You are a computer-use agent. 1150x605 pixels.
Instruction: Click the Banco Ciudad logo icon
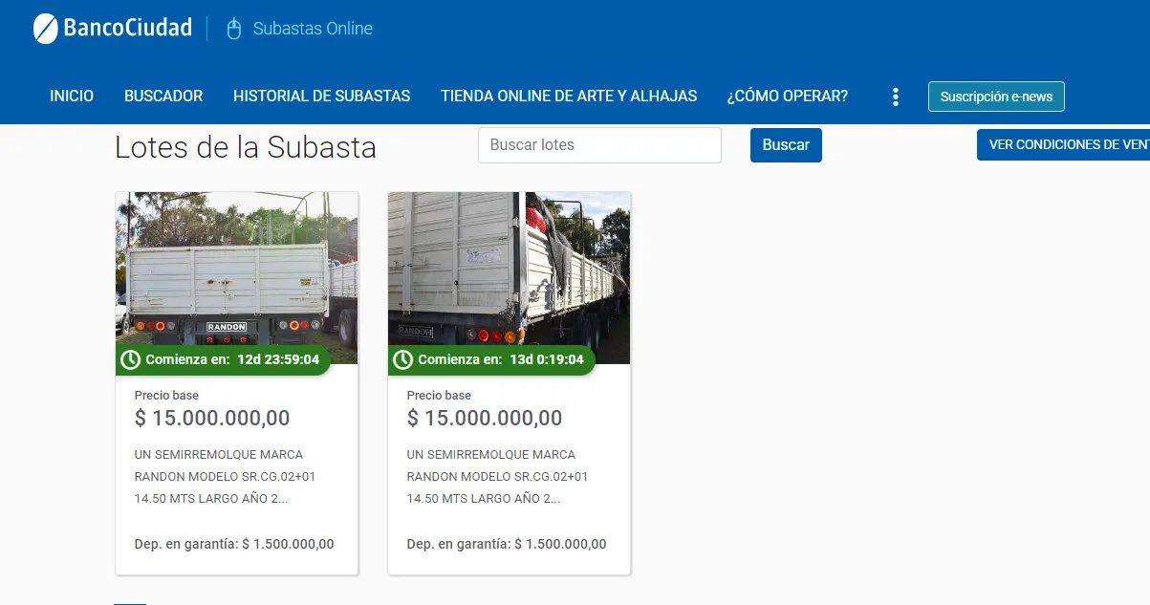pos(46,29)
